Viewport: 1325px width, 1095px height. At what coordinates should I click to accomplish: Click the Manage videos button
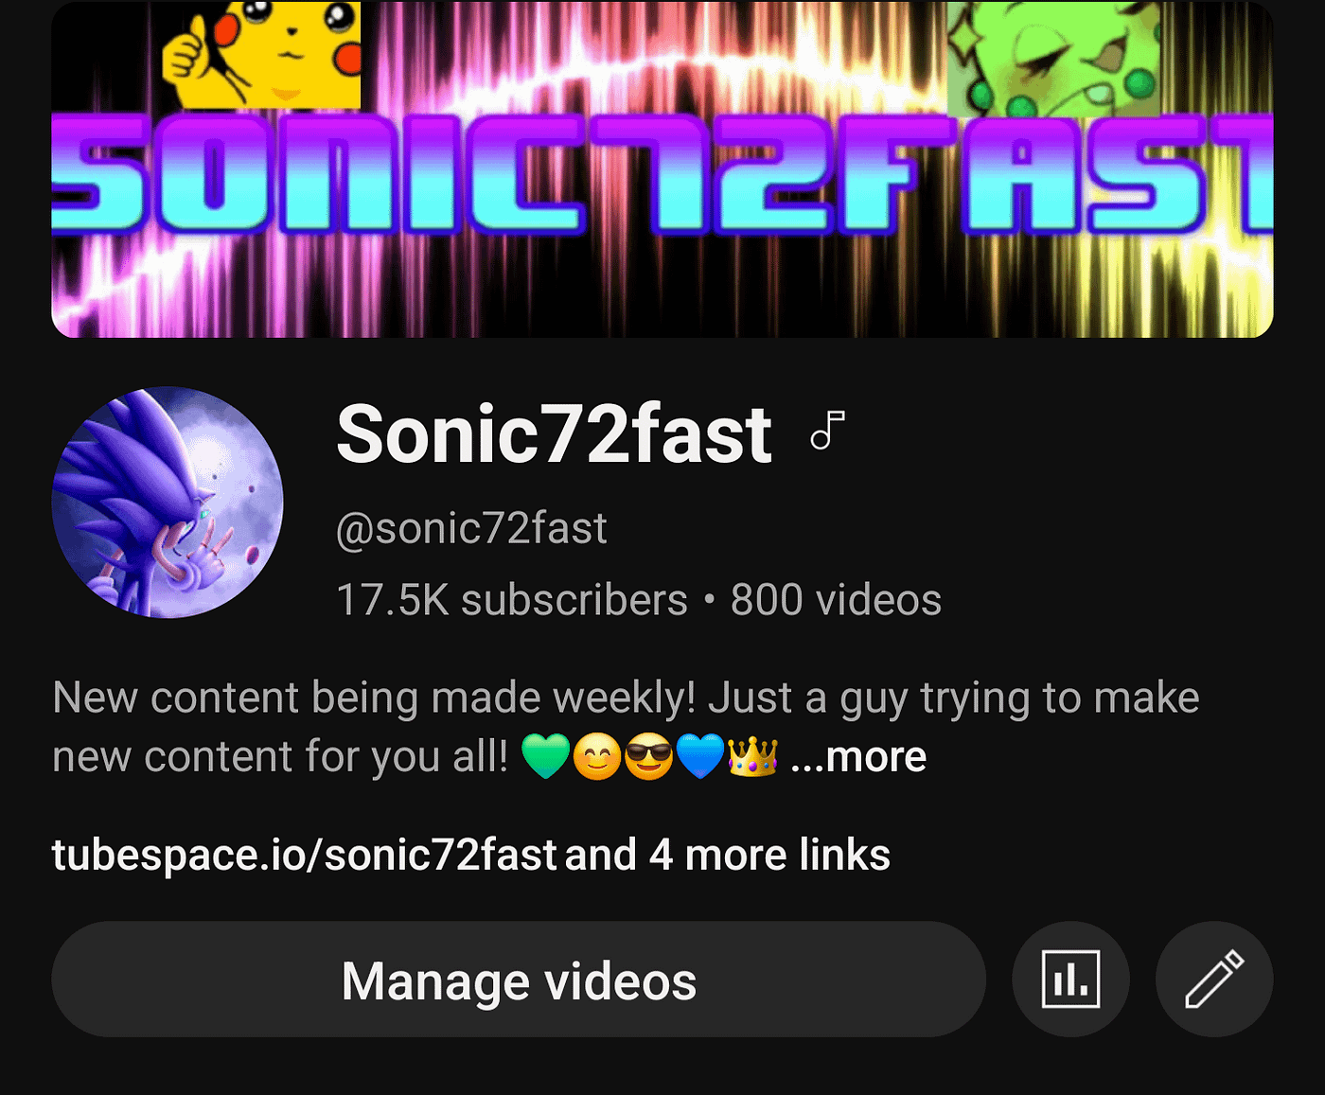pyautogui.click(x=519, y=980)
